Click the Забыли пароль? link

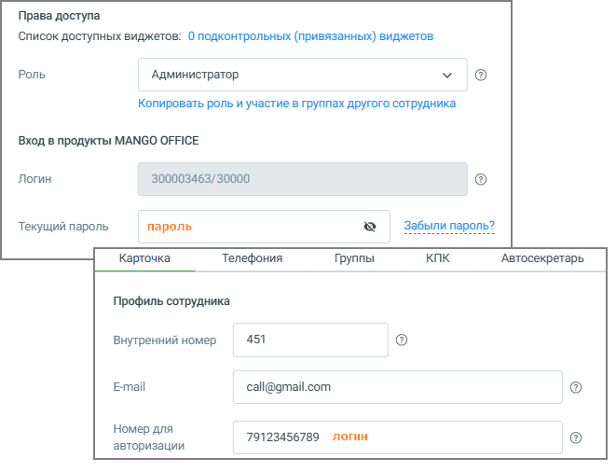tap(449, 226)
